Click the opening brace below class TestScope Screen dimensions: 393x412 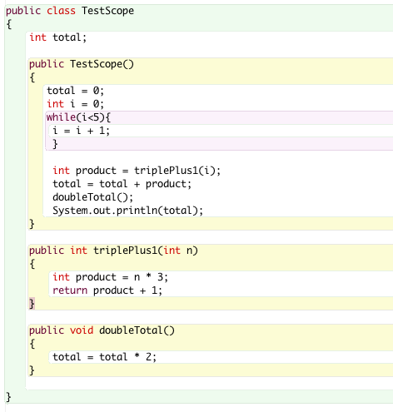[8, 24]
